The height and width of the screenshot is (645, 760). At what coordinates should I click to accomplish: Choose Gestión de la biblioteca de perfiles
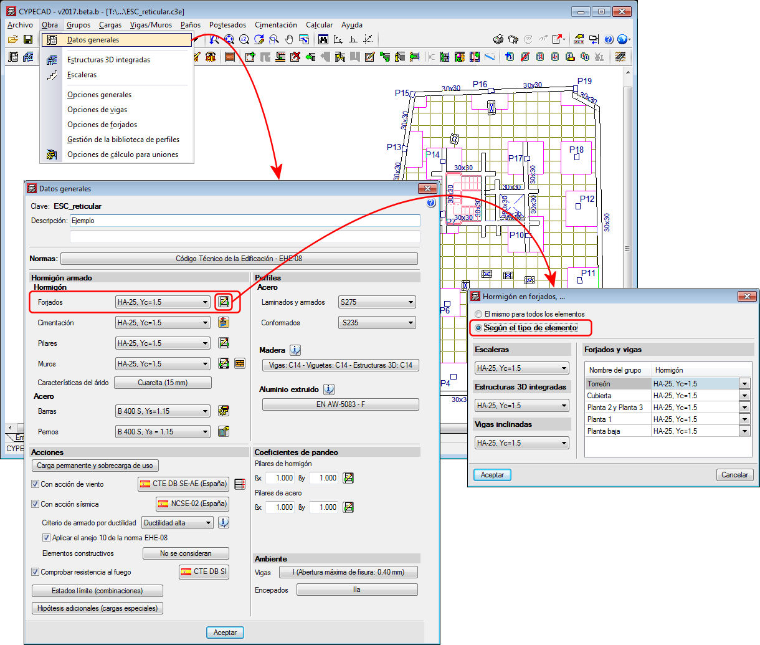click(x=123, y=140)
